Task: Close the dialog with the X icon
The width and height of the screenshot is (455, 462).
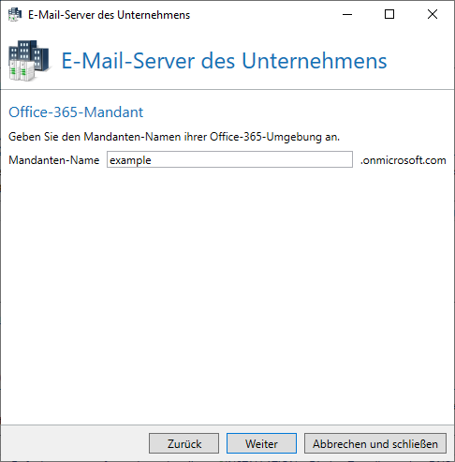Action: 433,14
